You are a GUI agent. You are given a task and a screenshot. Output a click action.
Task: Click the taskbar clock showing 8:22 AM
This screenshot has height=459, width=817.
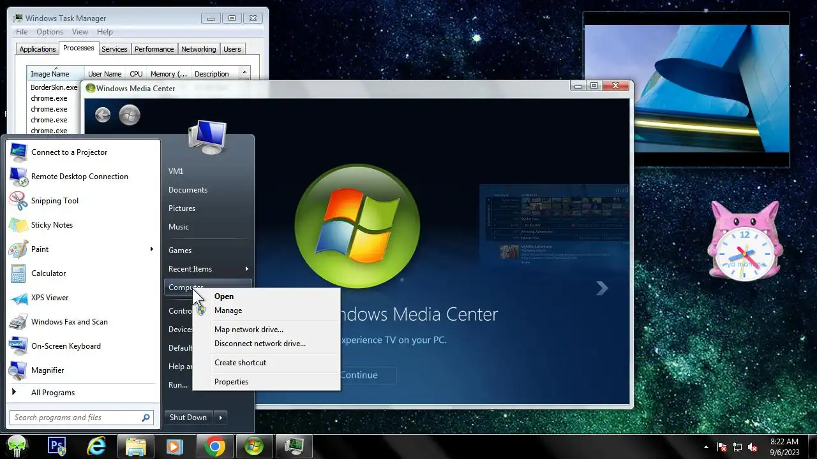[784, 447]
